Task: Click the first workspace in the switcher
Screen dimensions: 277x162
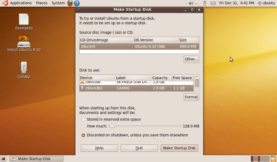Action: tap(256, 159)
